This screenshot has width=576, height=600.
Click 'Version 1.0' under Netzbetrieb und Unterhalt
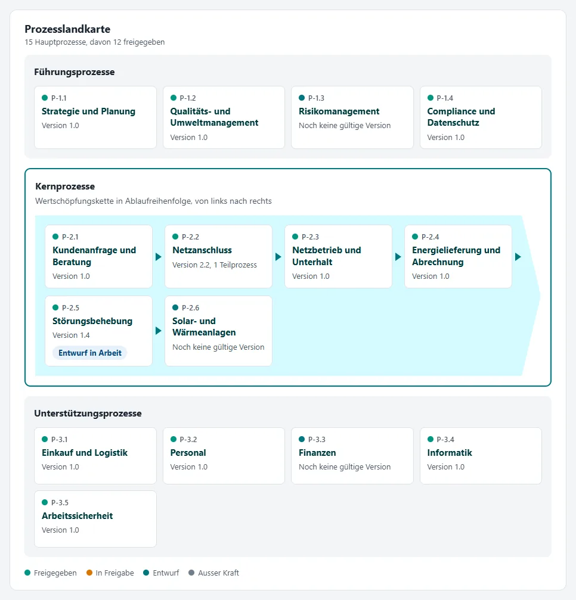point(311,276)
